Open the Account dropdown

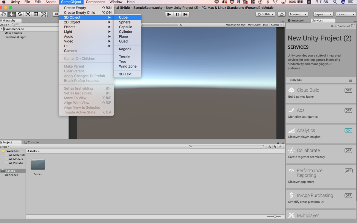[x=298, y=14]
